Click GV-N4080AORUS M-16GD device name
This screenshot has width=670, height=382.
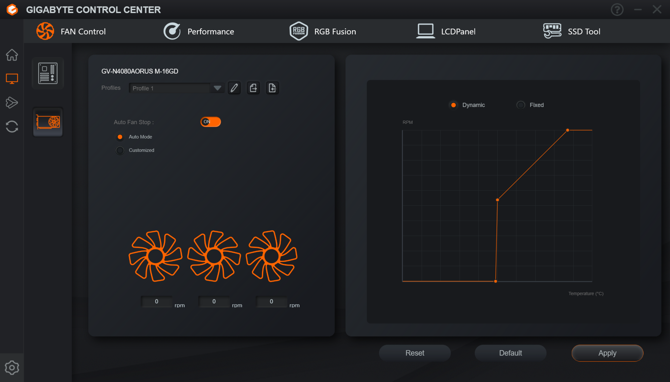pyautogui.click(x=140, y=71)
